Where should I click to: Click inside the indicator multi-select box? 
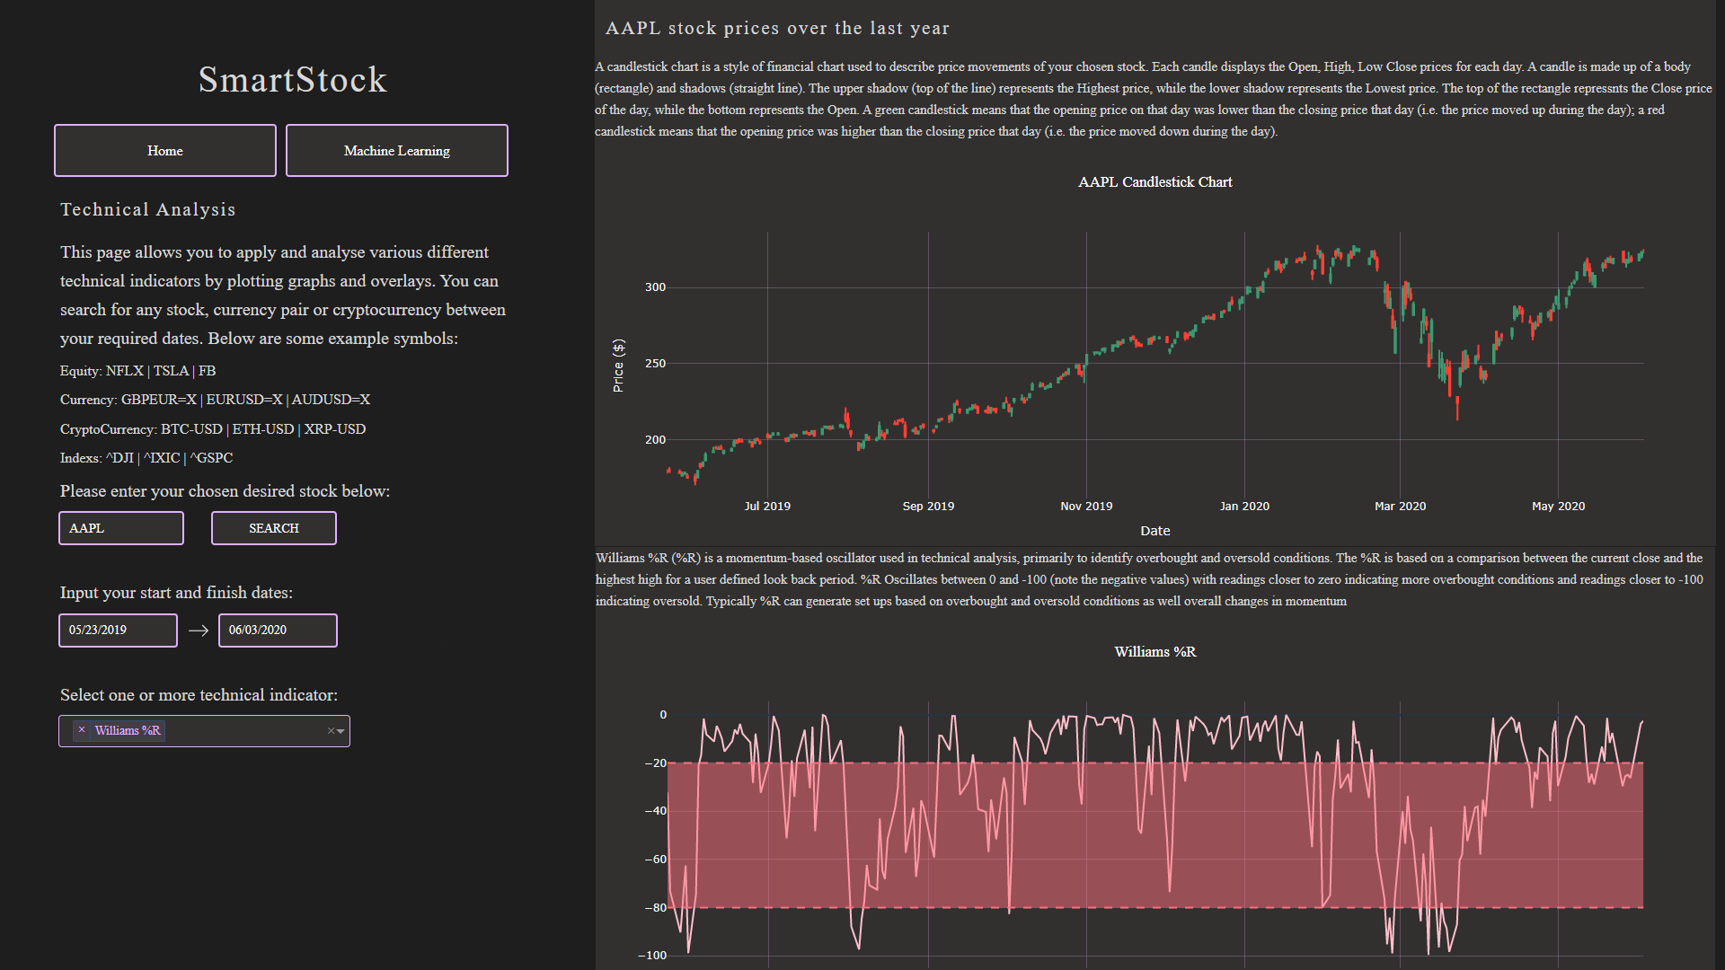point(243,730)
